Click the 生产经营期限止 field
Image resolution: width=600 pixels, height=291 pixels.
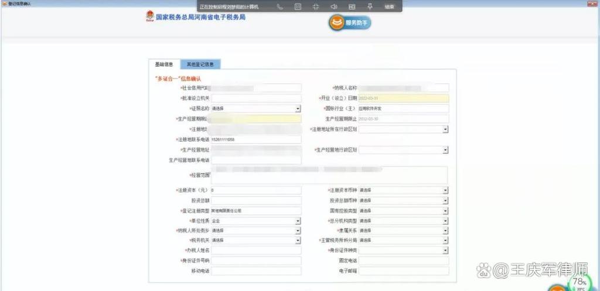click(x=404, y=119)
